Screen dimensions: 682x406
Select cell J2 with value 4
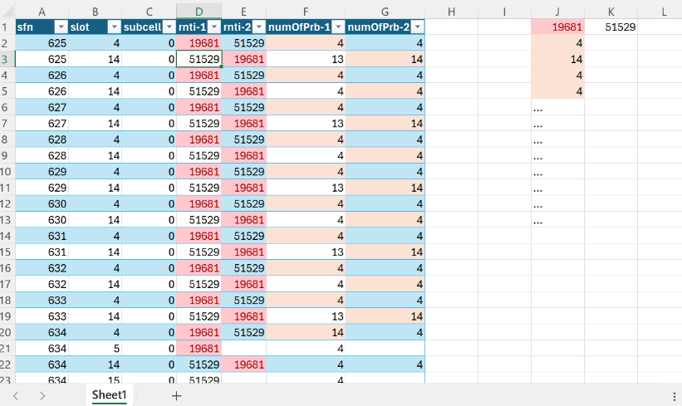coord(557,43)
